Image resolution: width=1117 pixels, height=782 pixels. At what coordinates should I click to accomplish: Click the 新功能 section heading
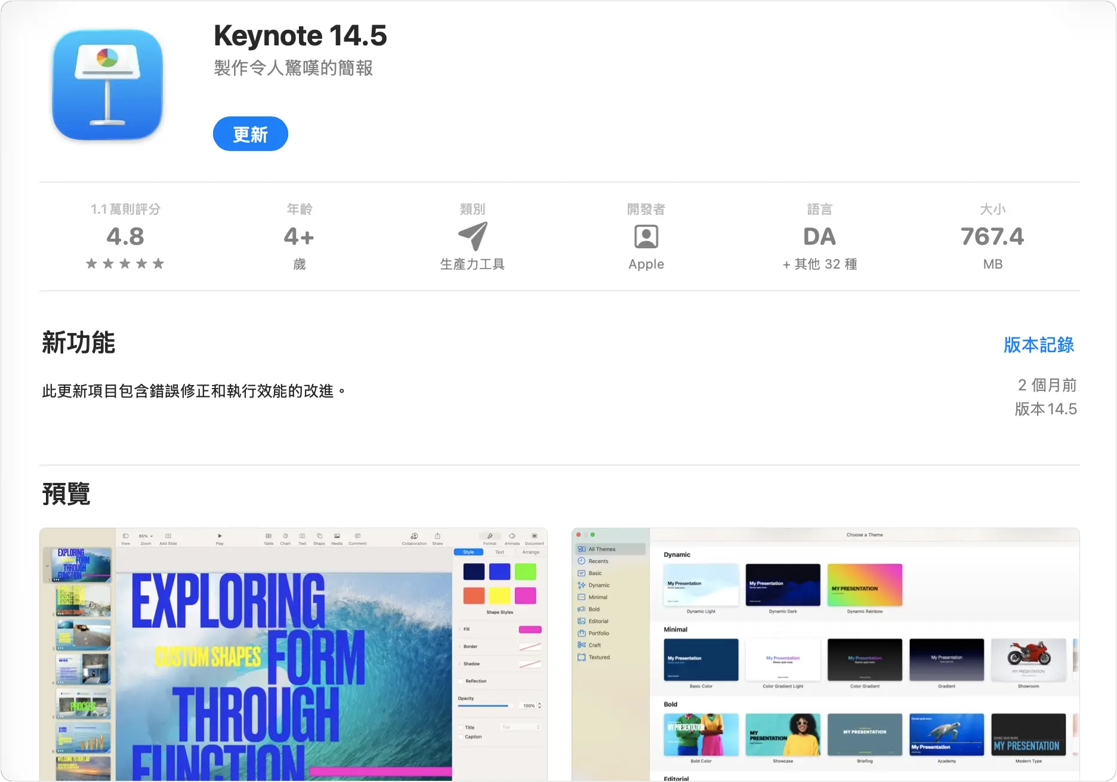coord(78,343)
